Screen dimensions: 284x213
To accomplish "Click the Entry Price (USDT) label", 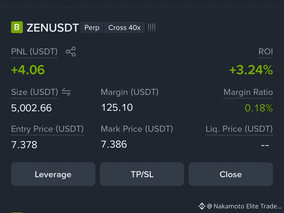I will point(47,129).
